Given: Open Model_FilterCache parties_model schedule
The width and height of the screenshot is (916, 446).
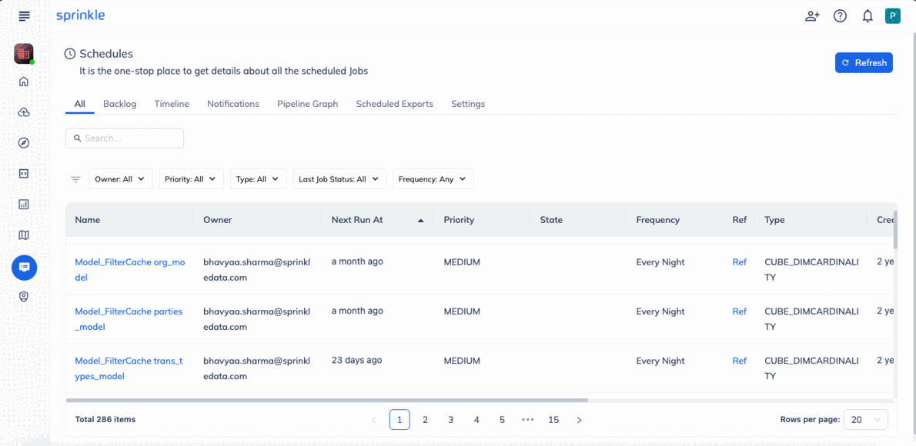Looking at the screenshot, I should (x=129, y=319).
